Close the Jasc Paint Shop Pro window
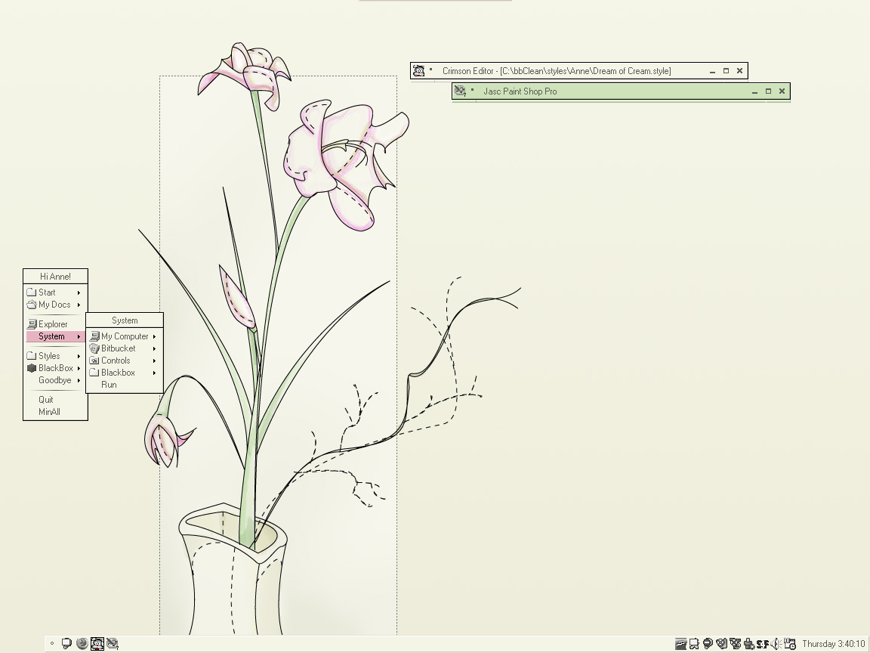 782,91
